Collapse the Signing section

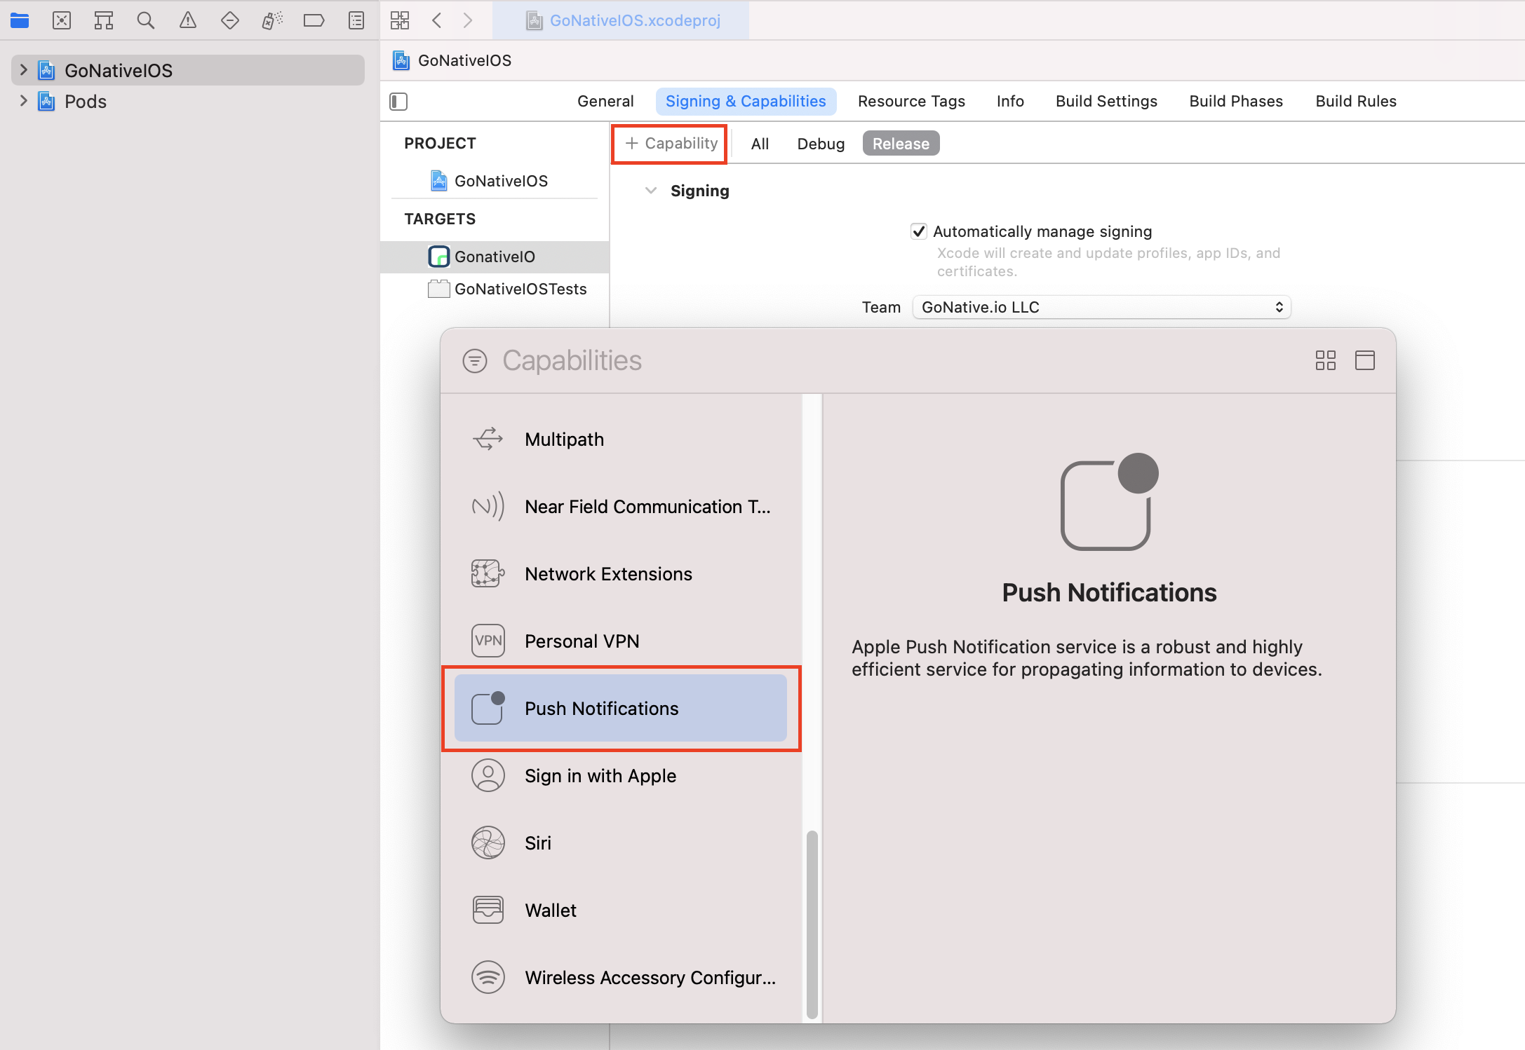pyautogui.click(x=651, y=191)
